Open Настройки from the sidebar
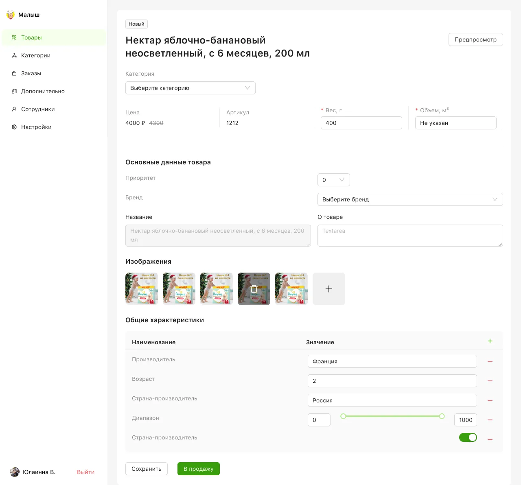 [x=36, y=127]
